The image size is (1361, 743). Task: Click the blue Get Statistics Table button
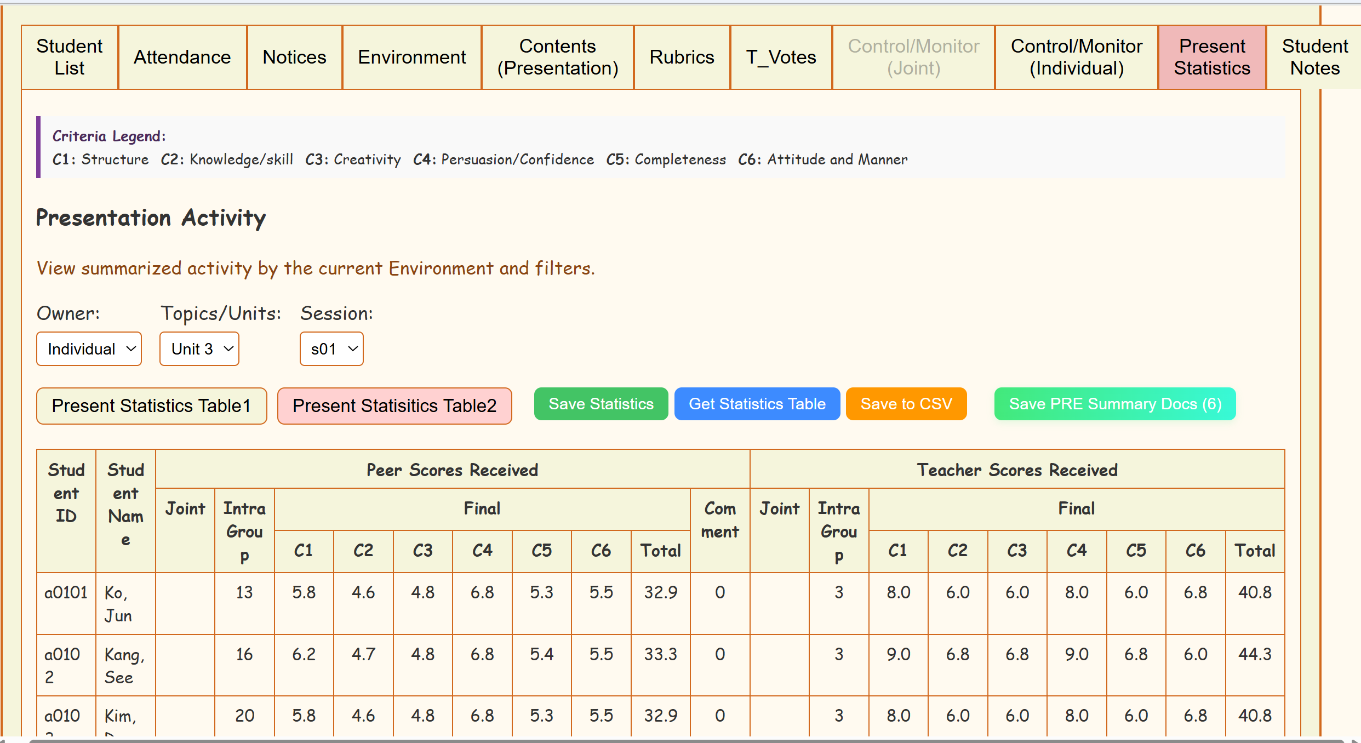757,404
